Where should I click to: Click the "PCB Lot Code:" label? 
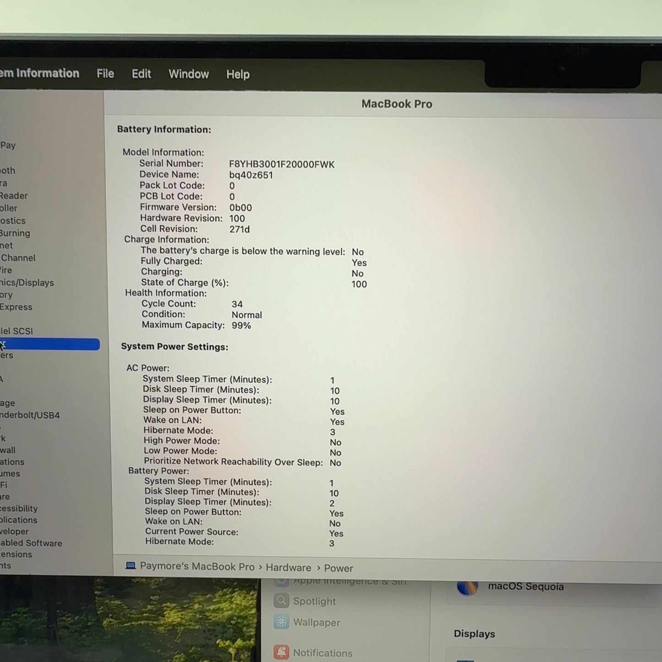tap(171, 197)
